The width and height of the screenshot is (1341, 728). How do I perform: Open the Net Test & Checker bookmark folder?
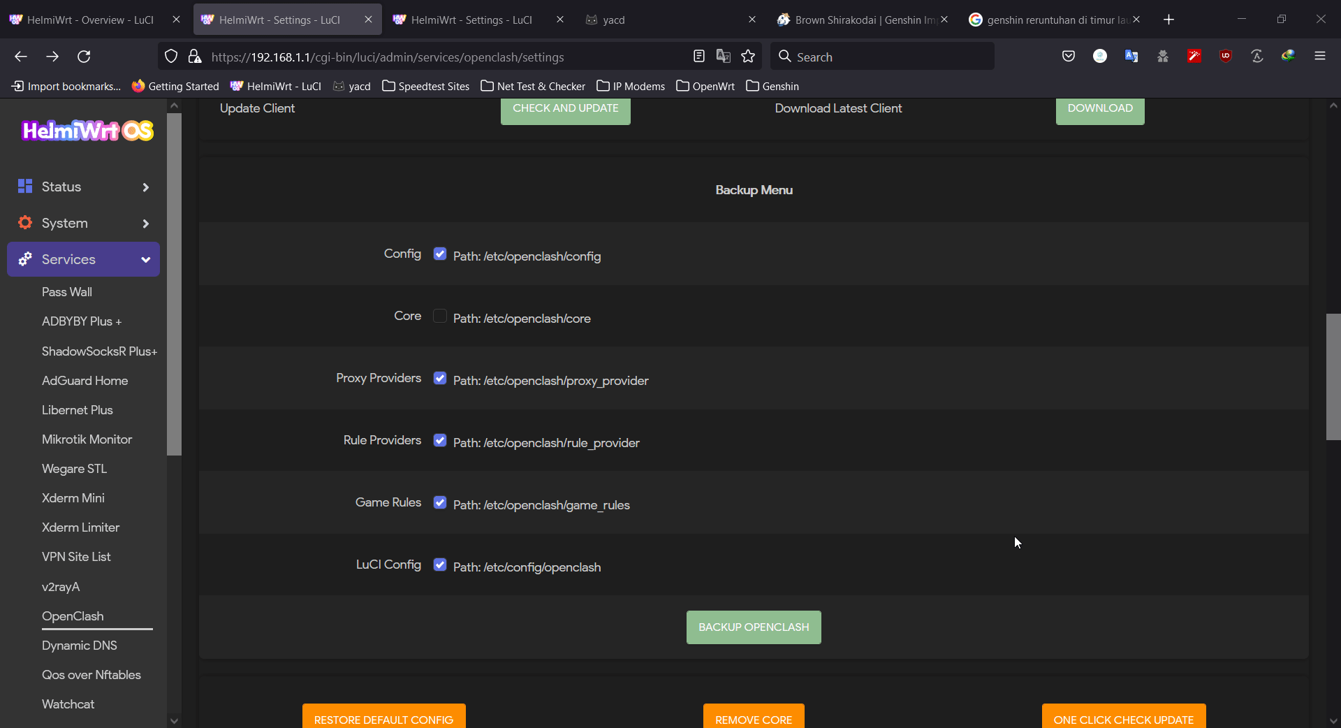pyautogui.click(x=533, y=86)
